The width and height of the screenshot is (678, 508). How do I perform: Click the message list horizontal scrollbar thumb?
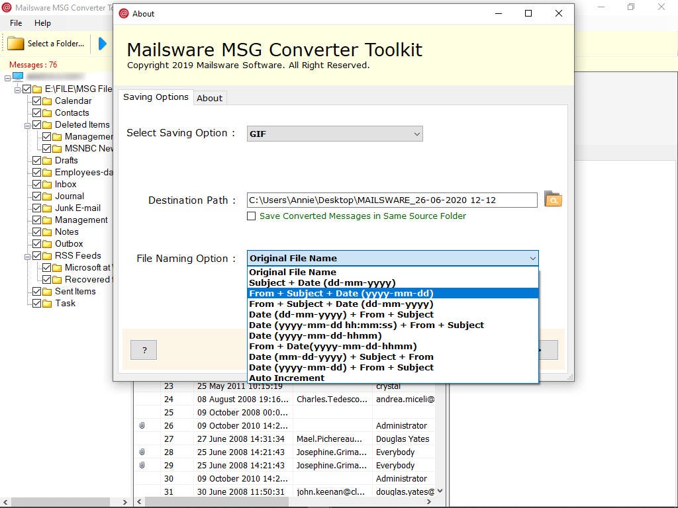[217, 502]
